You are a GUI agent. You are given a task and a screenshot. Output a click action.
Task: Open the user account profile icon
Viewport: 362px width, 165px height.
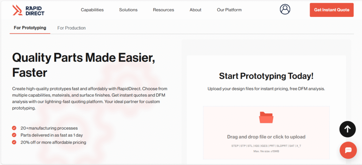[x=285, y=10]
